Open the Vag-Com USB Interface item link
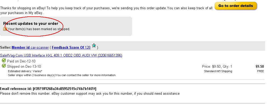268x105 pixels. (x=61, y=55)
